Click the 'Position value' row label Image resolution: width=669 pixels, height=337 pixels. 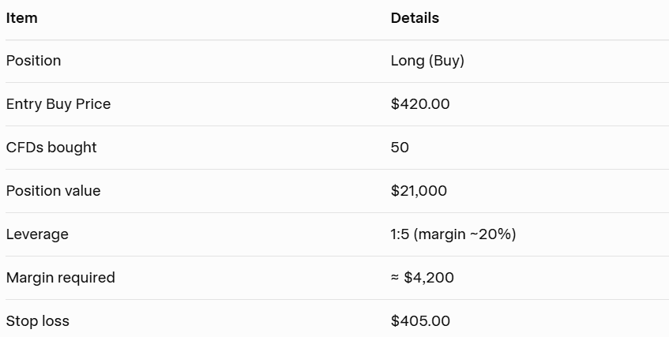(x=54, y=191)
